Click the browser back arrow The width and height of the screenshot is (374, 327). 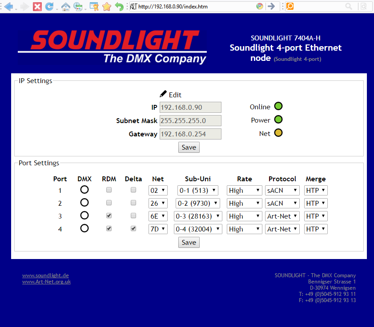click(x=8, y=6)
